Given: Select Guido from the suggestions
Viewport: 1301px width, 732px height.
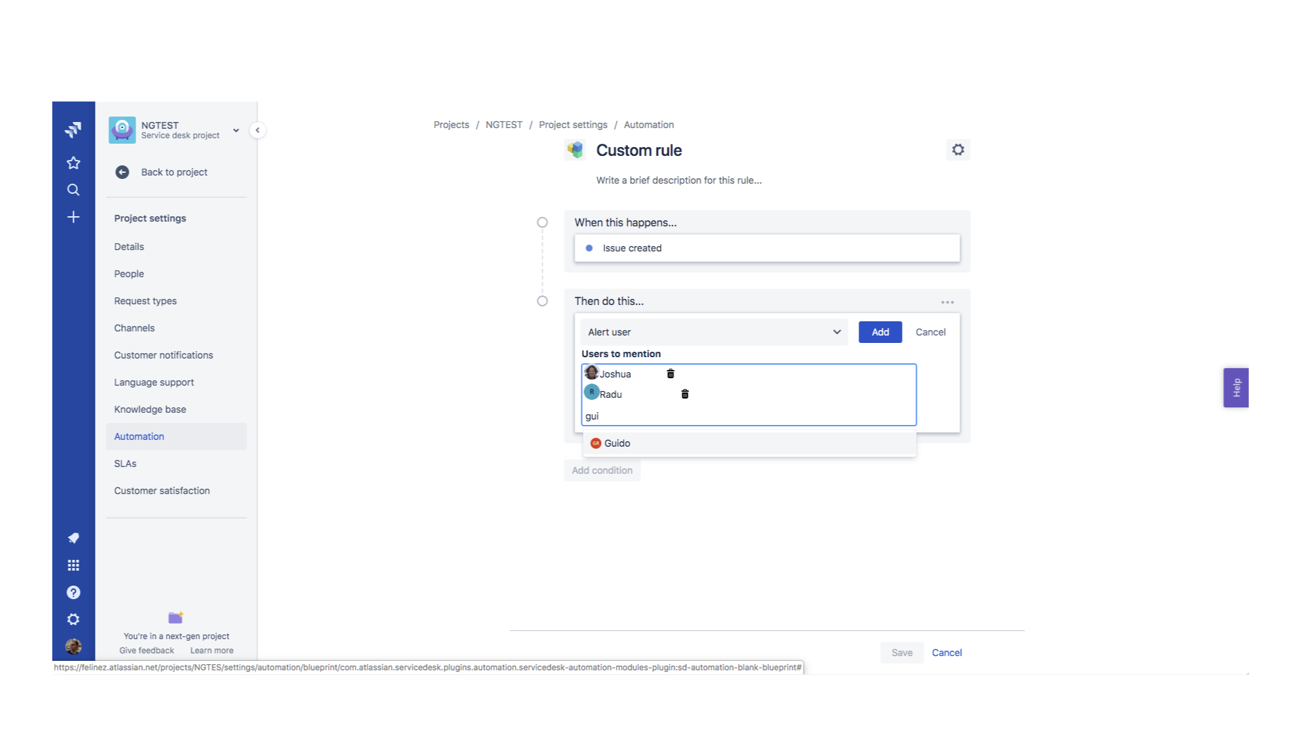Looking at the screenshot, I should [x=617, y=443].
